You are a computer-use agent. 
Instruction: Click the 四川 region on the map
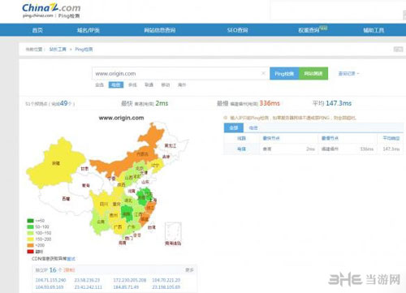(104, 204)
